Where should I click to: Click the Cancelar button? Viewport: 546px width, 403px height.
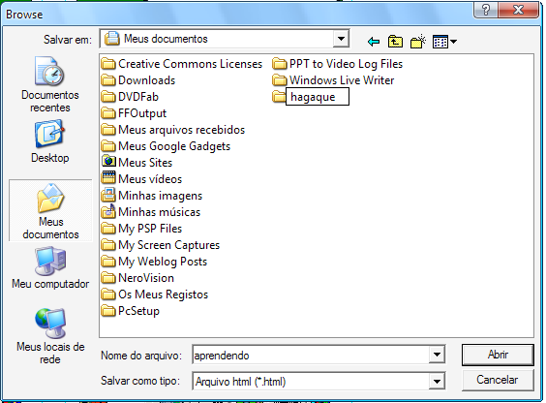point(498,380)
